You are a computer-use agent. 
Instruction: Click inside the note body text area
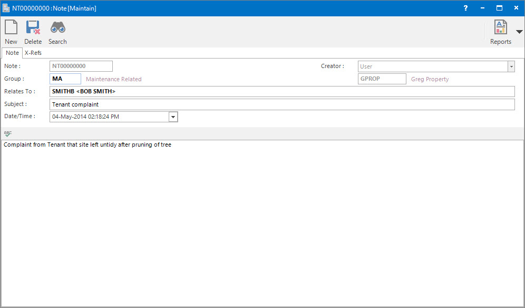tap(262, 222)
